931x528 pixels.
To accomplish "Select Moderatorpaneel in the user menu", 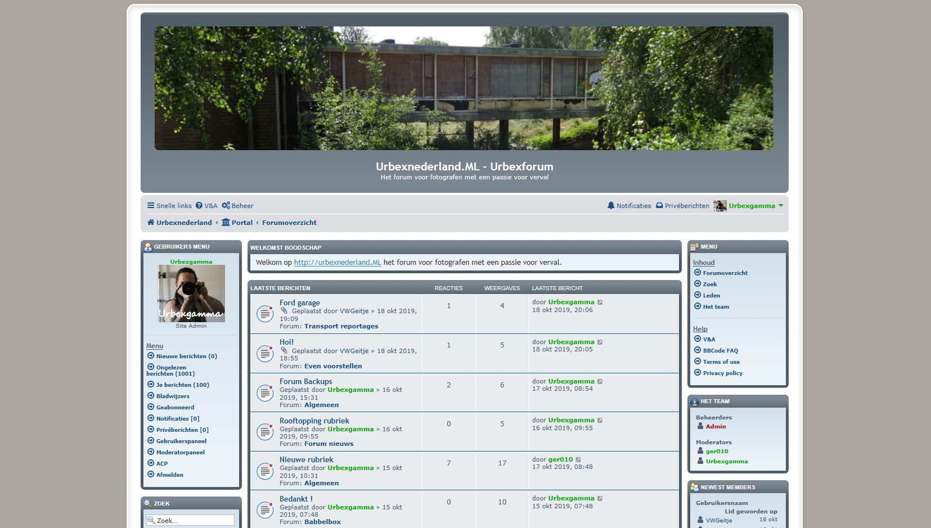I will [x=180, y=453].
